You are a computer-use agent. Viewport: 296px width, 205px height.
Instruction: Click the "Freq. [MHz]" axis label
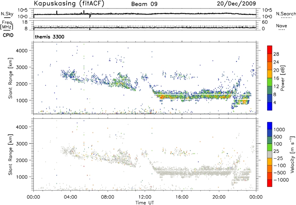coord(7,25)
